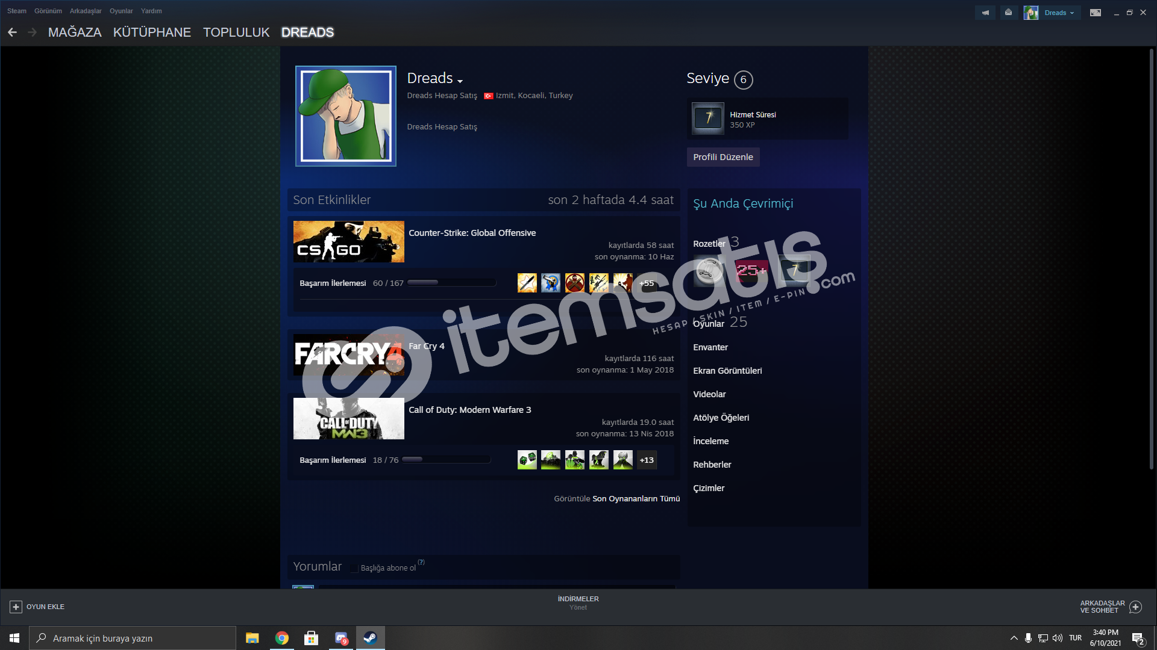1157x650 pixels.
Task: Open the Steam menu
Action: (x=17, y=11)
